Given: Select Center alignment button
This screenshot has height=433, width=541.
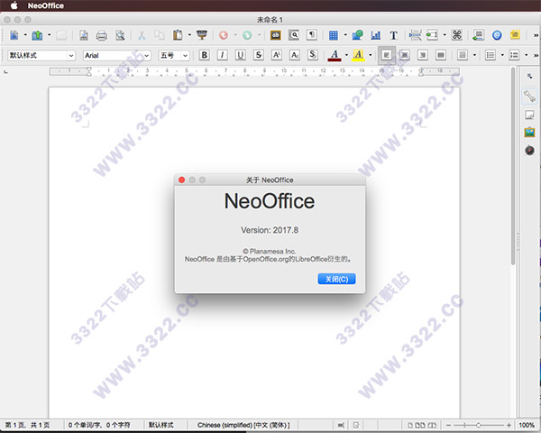Looking at the screenshot, I should (405, 55).
